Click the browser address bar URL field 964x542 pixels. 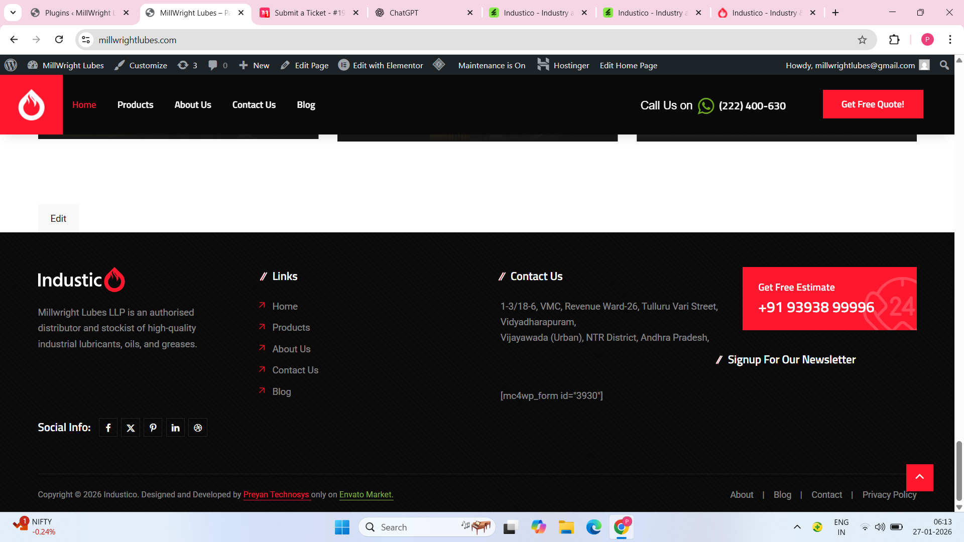pos(452,40)
